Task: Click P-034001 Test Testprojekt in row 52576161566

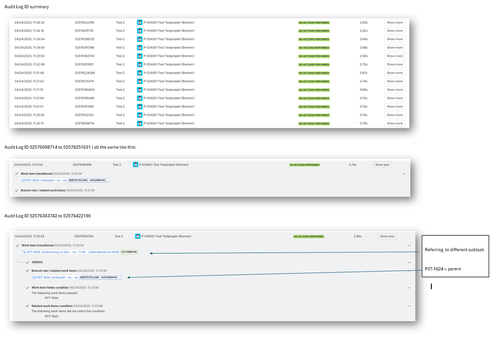Action: [169, 107]
